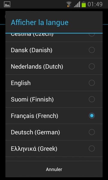Select the Nederlands (Dutch) radio button

[92, 67]
